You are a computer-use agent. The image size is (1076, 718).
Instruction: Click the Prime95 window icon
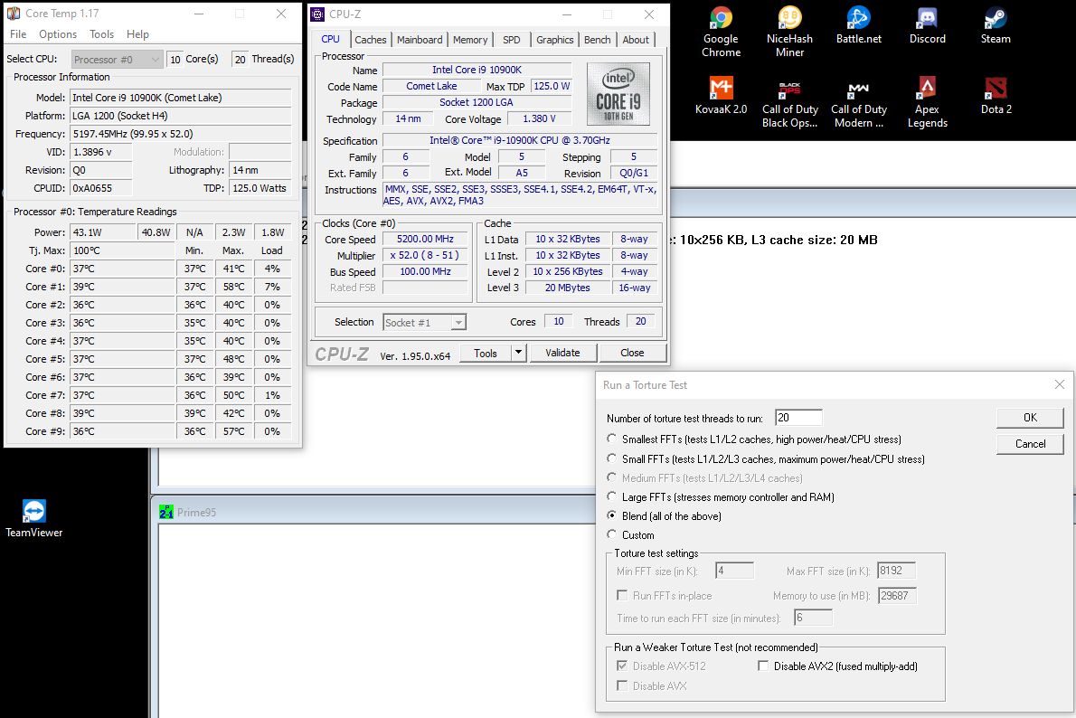(x=166, y=512)
